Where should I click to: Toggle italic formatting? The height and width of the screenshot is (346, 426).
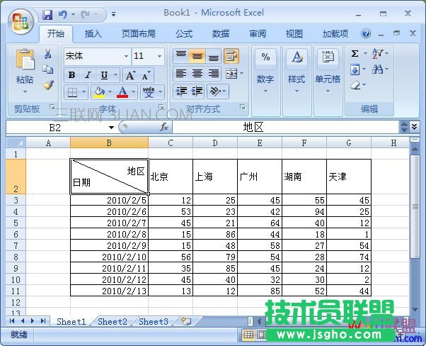click(x=88, y=75)
